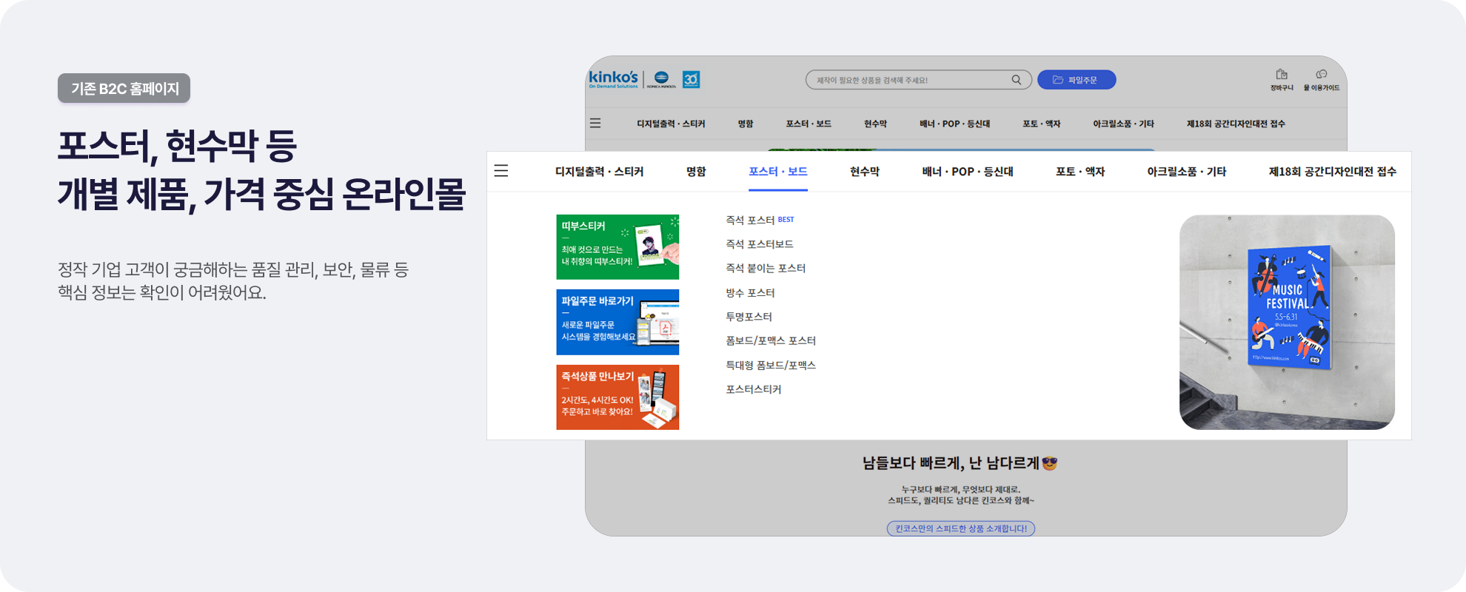Click the search magnifier icon
This screenshot has width=1466, height=592.
click(x=1016, y=80)
